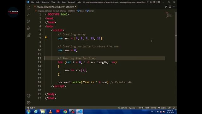202x114 pixels.
Task: Select the 10. prog. compute the sum of array tab
Action: [x=55, y=7]
